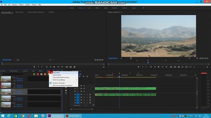Open workspace overflow chevron menu
This screenshot has width=211, height=118.
click(x=143, y=8)
